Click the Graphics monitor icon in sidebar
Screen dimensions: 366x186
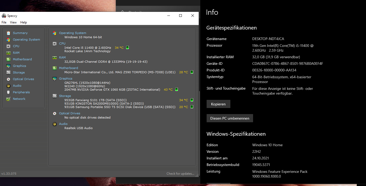tap(8, 66)
